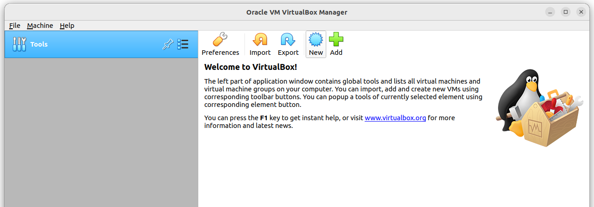Click the Tools wrench-and-screwdriver icon

tap(19, 44)
